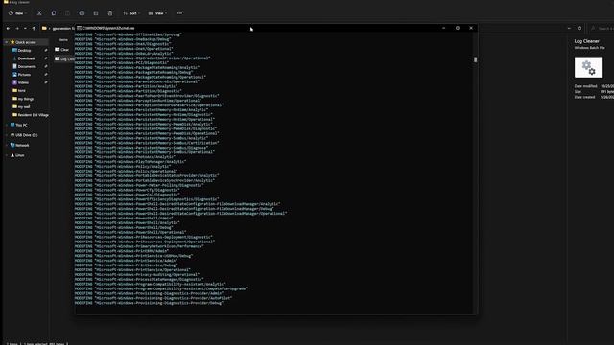Open Desktop in the navigation pane
Viewport: 614px width, 345px height.
pyautogui.click(x=24, y=50)
